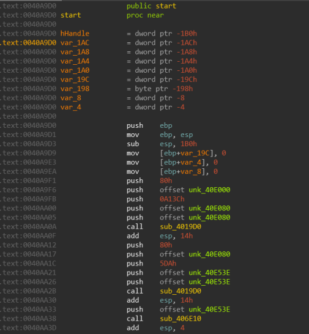Select the hHandle variable name
Viewport: 309px width, 334px height.
[75, 34]
